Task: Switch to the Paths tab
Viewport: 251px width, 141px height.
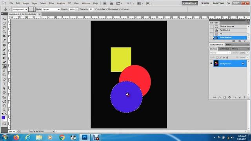Action: click(235, 49)
